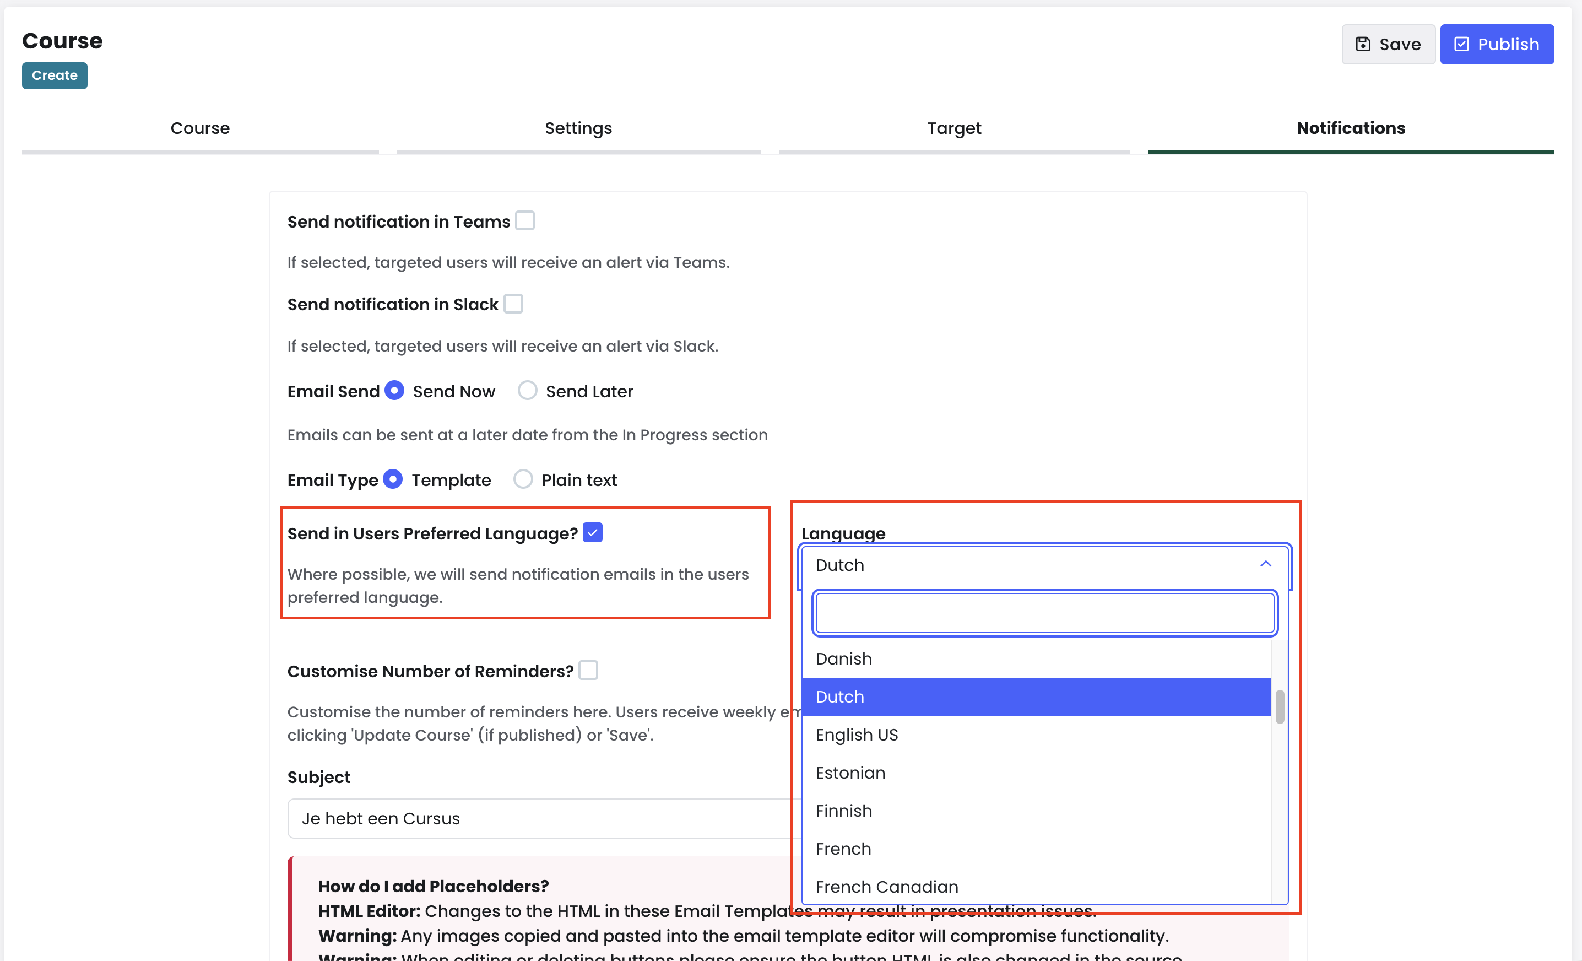This screenshot has height=961, width=1582.
Task: Click the floppy disk icon in Save
Action: click(x=1362, y=44)
